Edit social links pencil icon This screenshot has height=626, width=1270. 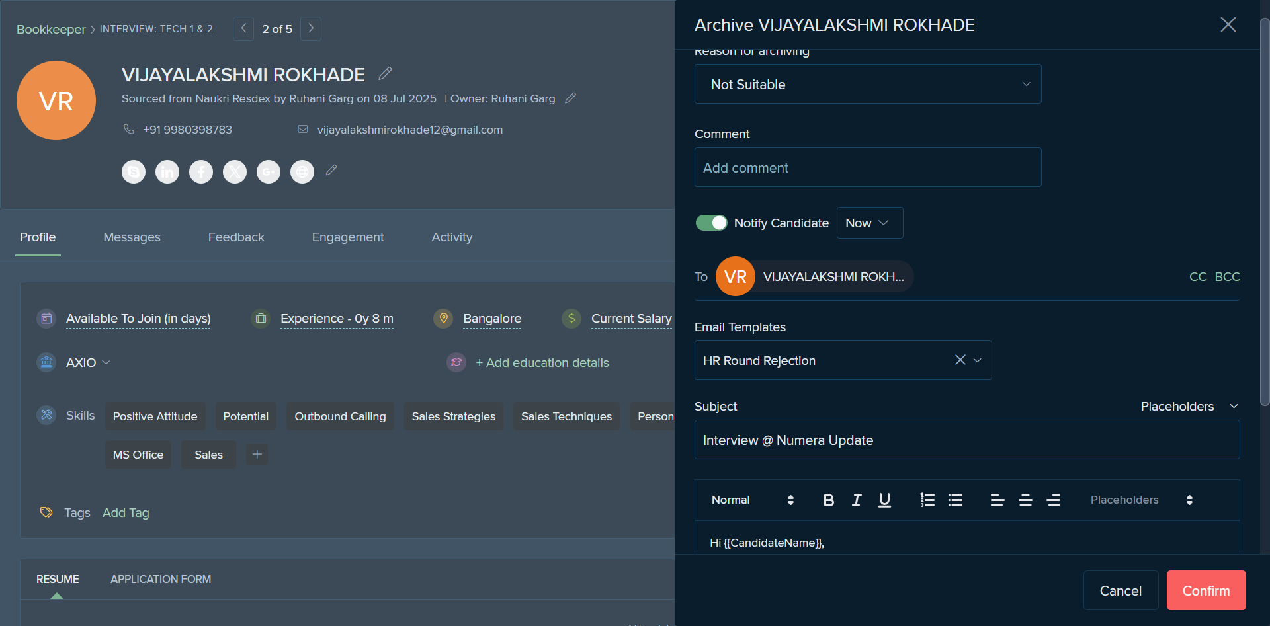coord(331,170)
